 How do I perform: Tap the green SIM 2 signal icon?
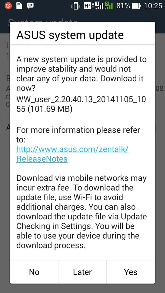[109, 6]
